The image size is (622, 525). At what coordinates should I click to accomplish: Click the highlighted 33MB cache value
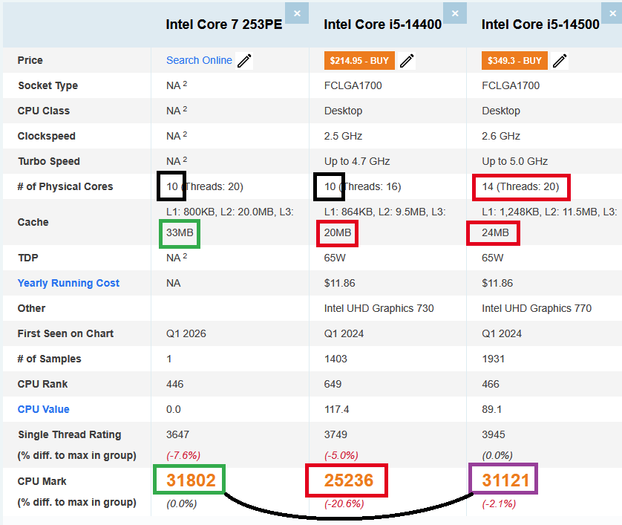click(181, 233)
